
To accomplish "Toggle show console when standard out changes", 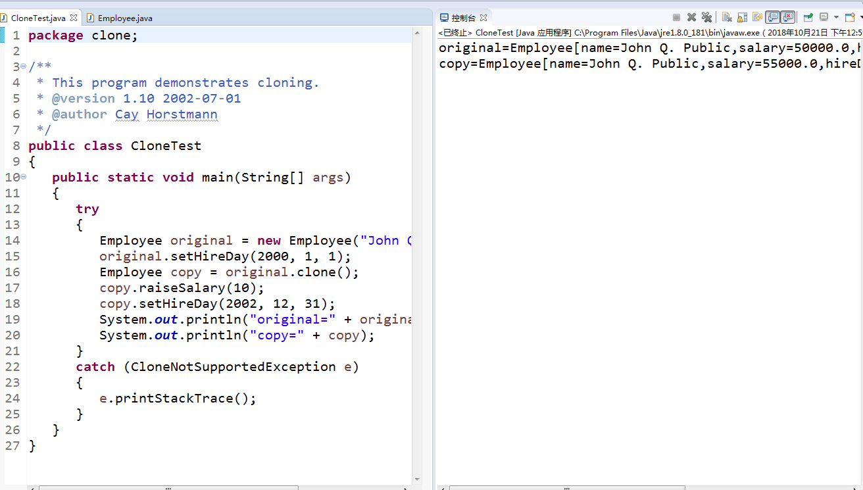I will (772, 17).
